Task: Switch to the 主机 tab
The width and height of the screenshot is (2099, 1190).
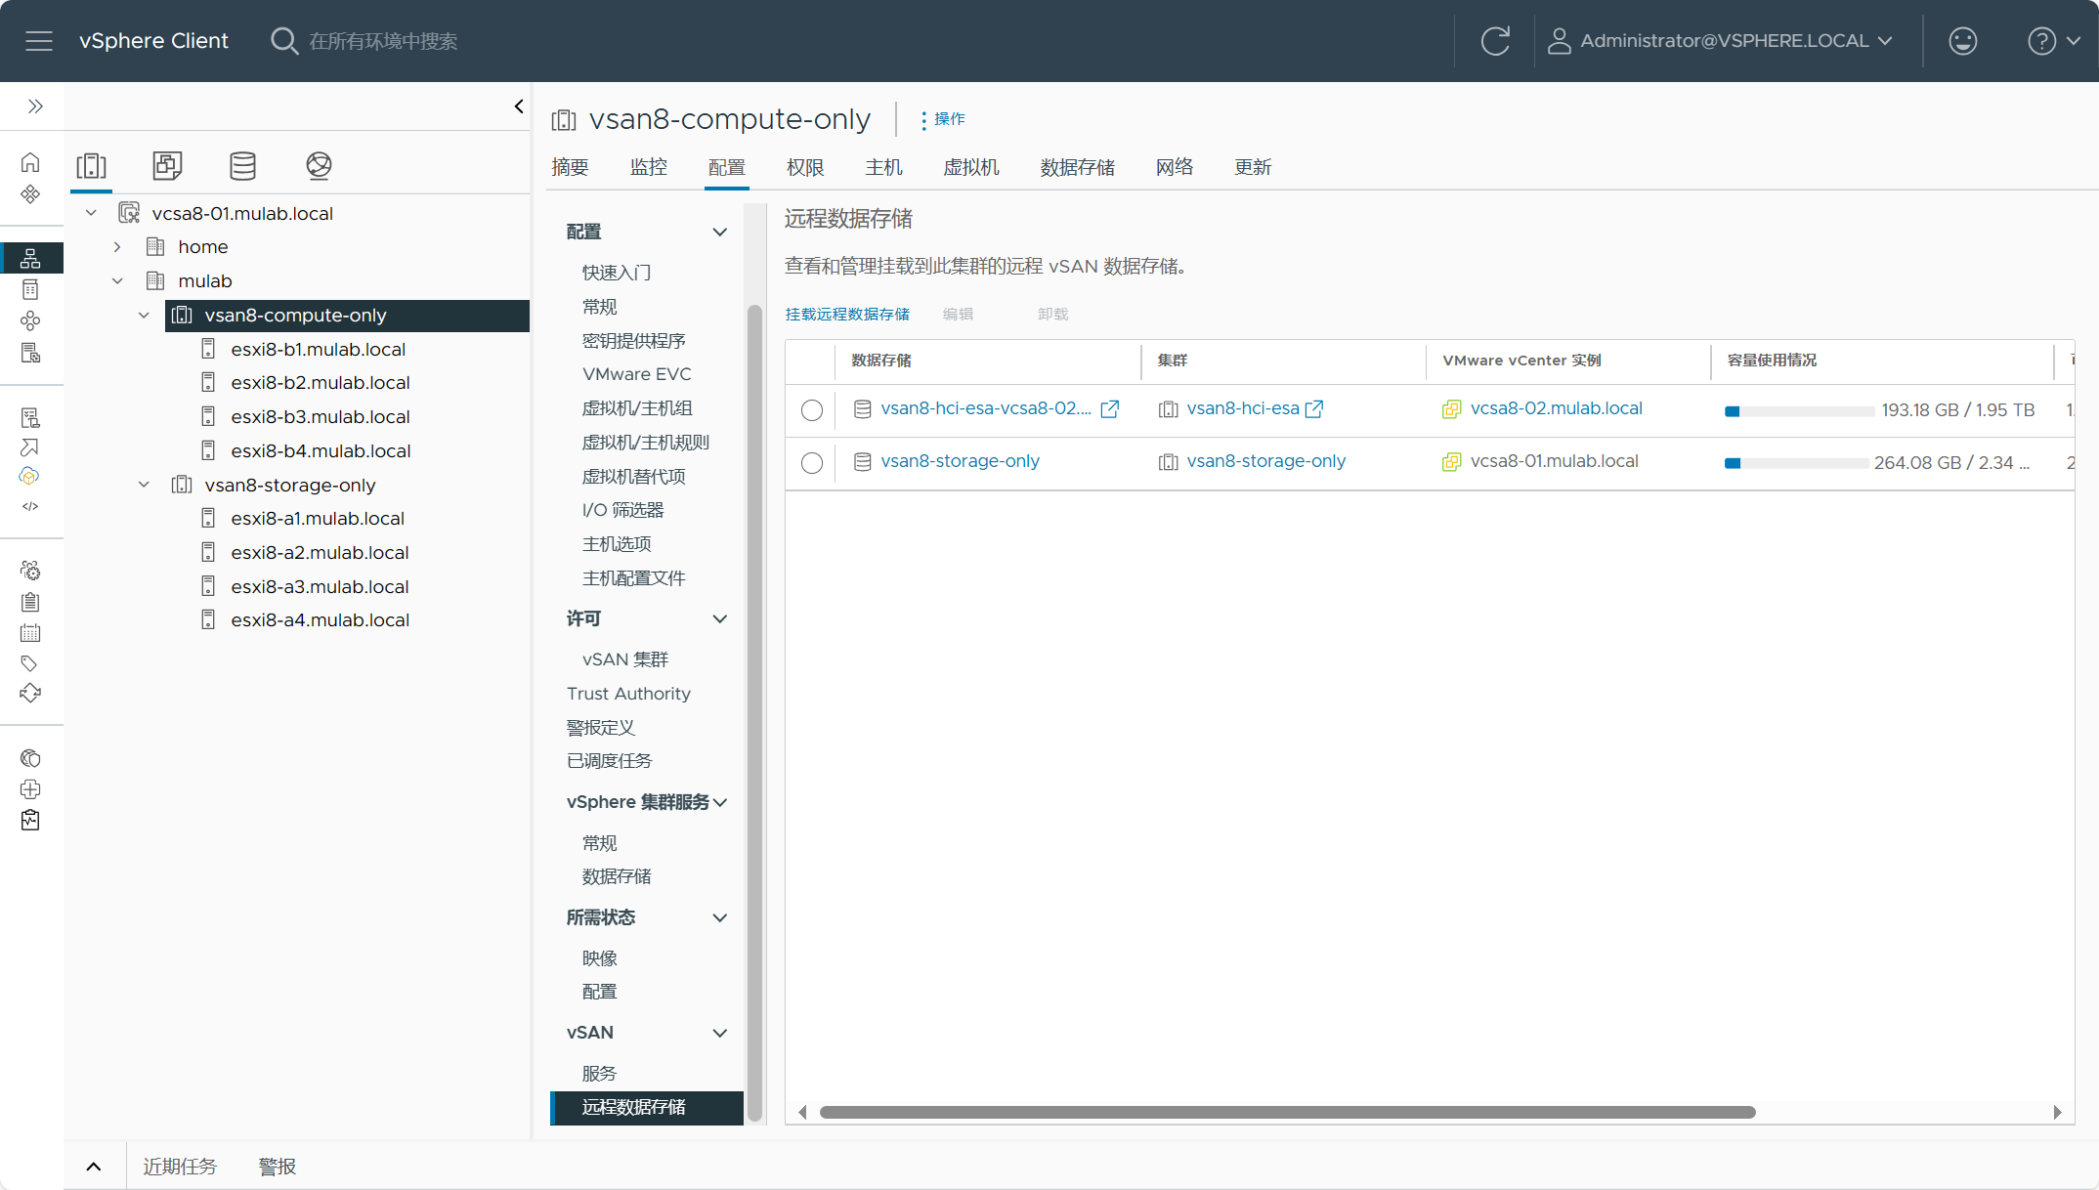Action: coord(883,167)
